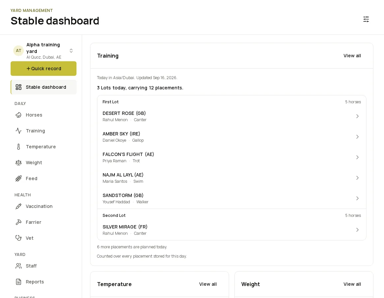Click the Temperature card title

[114, 284]
